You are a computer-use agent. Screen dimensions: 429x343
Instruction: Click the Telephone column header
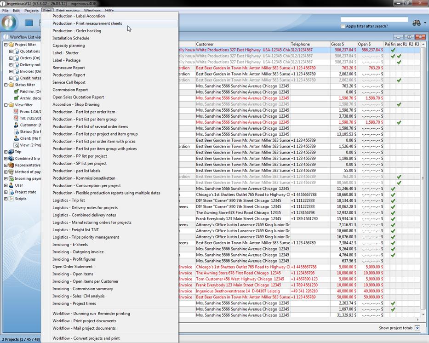(309, 44)
